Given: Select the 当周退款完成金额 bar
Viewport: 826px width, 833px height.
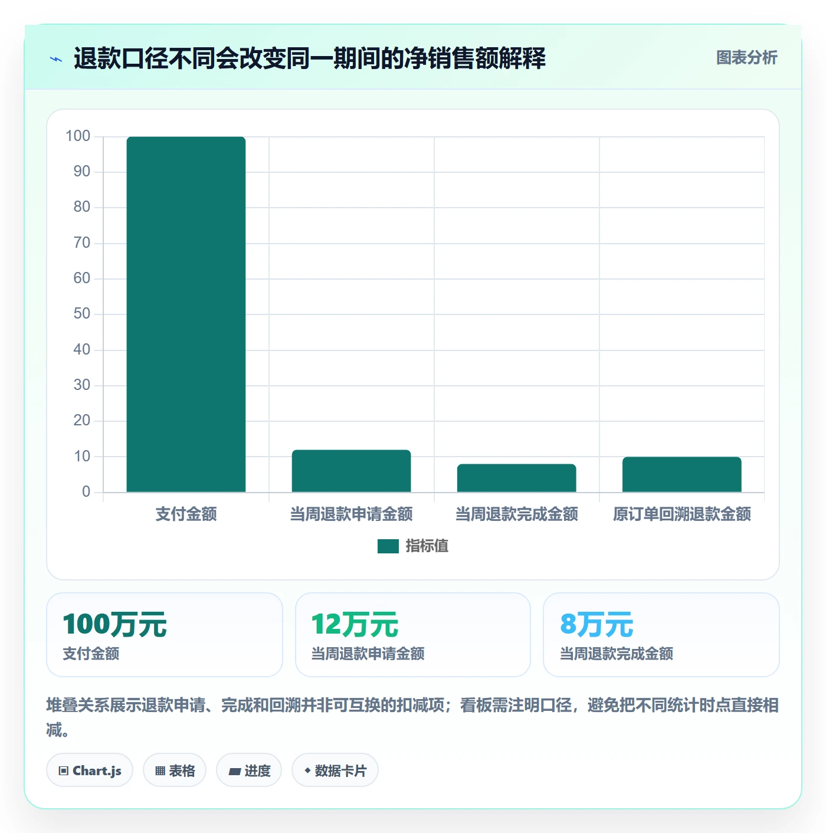Looking at the screenshot, I should pyautogui.click(x=516, y=478).
